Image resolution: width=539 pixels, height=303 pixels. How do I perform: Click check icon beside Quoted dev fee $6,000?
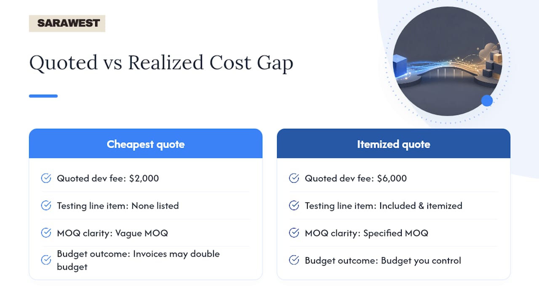[294, 178]
